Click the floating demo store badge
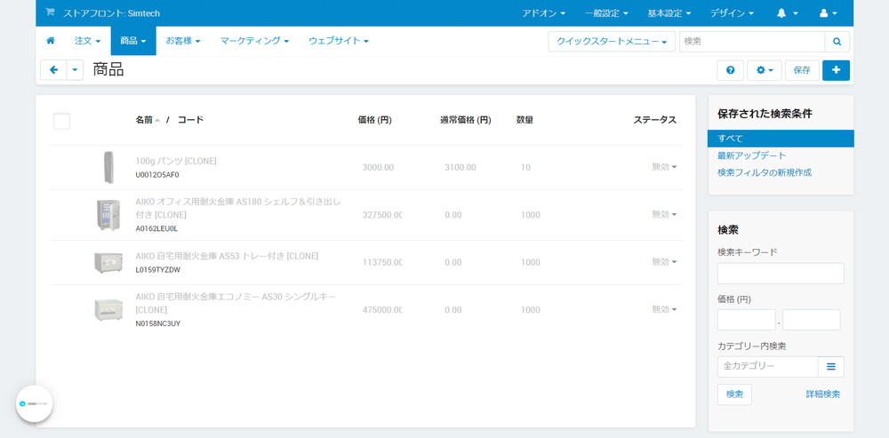This screenshot has height=438, width=889. point(34,404)
